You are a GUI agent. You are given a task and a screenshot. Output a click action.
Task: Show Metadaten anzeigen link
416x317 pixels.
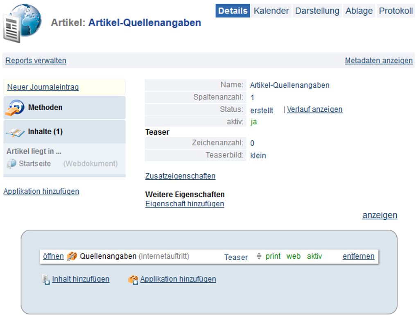[x=379, y=61]
